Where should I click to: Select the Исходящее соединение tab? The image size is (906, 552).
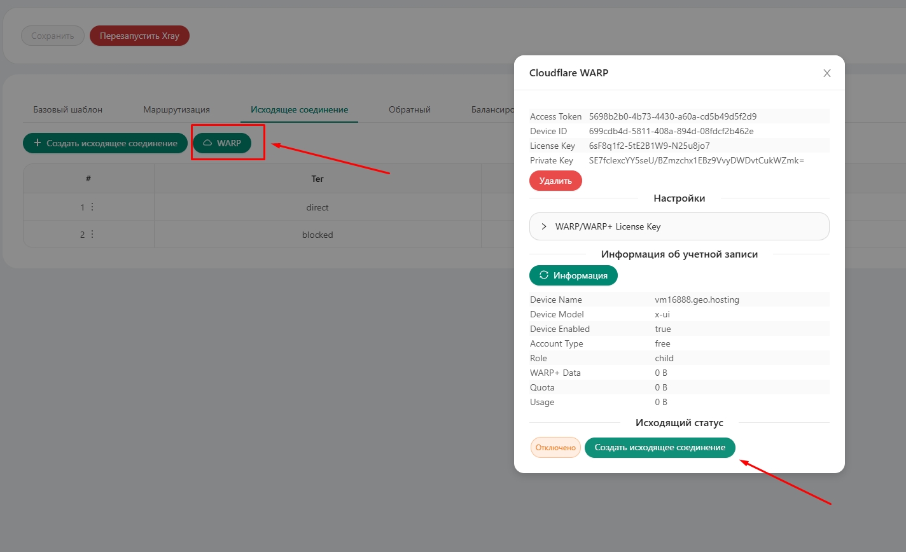tap(299, 109)
